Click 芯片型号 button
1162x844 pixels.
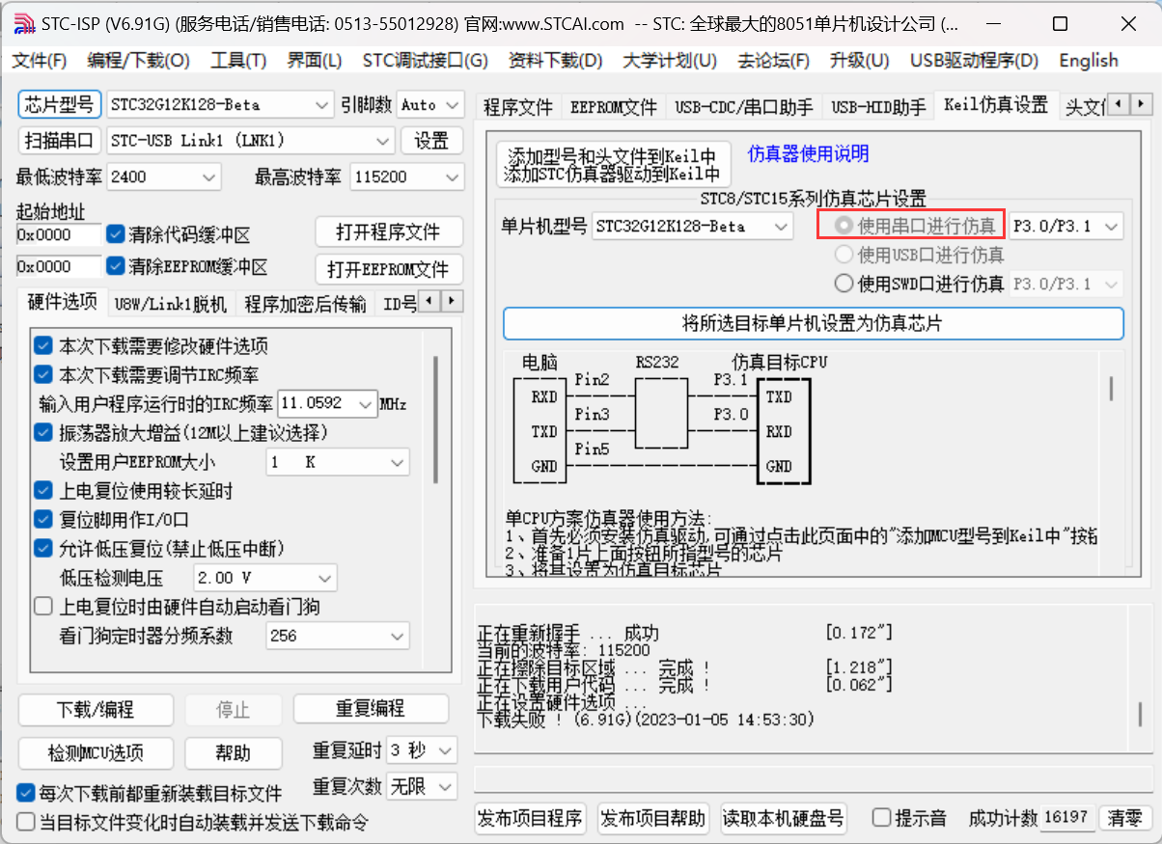tap(60, 104)
